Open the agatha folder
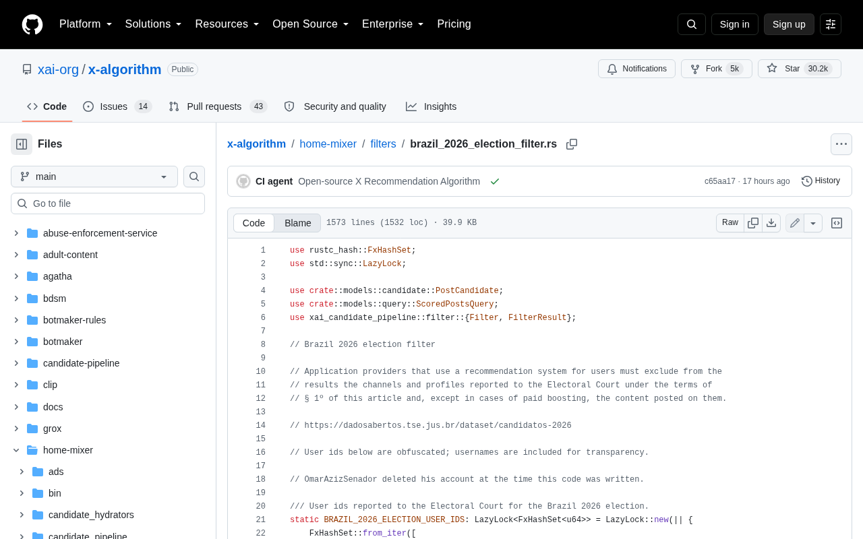 57,276
